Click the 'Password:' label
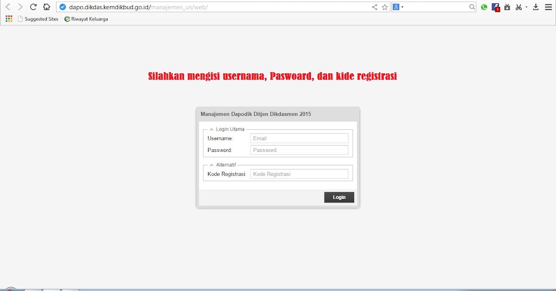 click(220, 150)
